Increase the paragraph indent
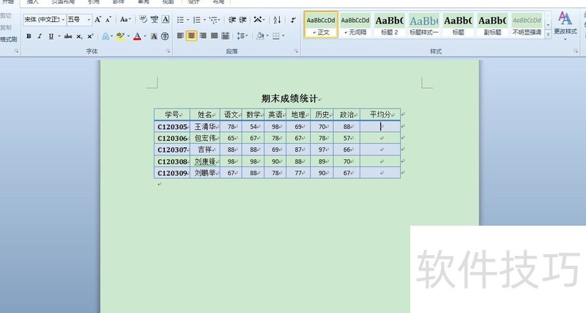The height and width of the screenshot is (313, 586). pos(243,20)
